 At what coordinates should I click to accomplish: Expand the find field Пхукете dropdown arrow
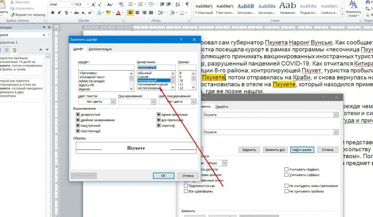click(335, 115)
